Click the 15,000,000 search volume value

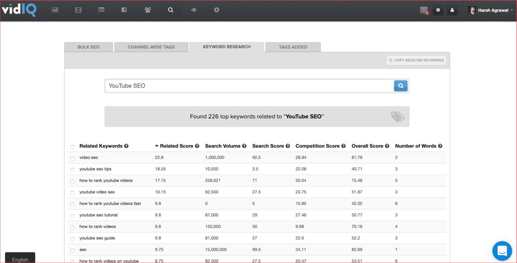pyautogui.click(x=216, y=250)
